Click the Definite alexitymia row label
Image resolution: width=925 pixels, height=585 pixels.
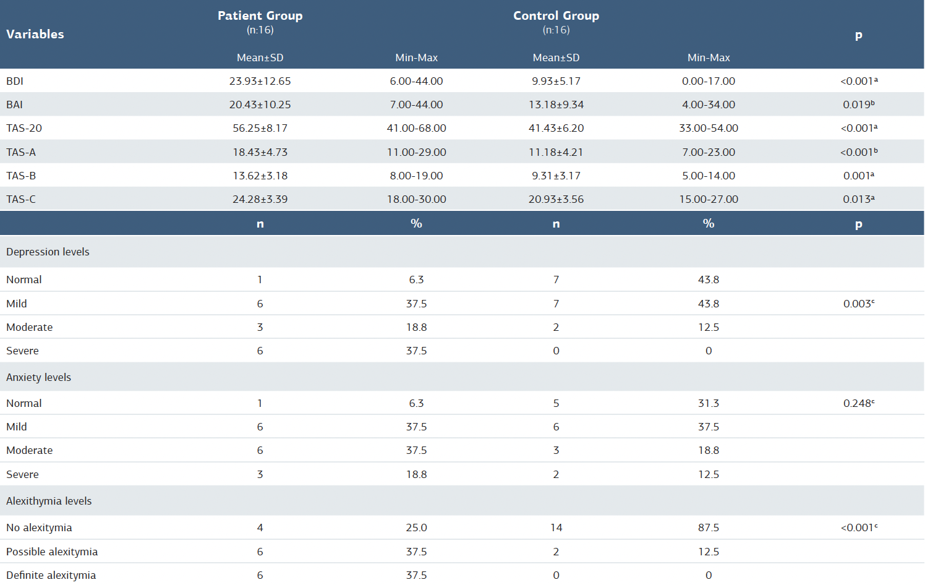tap(51, 575)
